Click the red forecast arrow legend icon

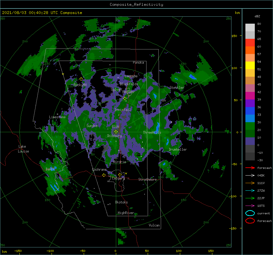[x=250, y=168]
